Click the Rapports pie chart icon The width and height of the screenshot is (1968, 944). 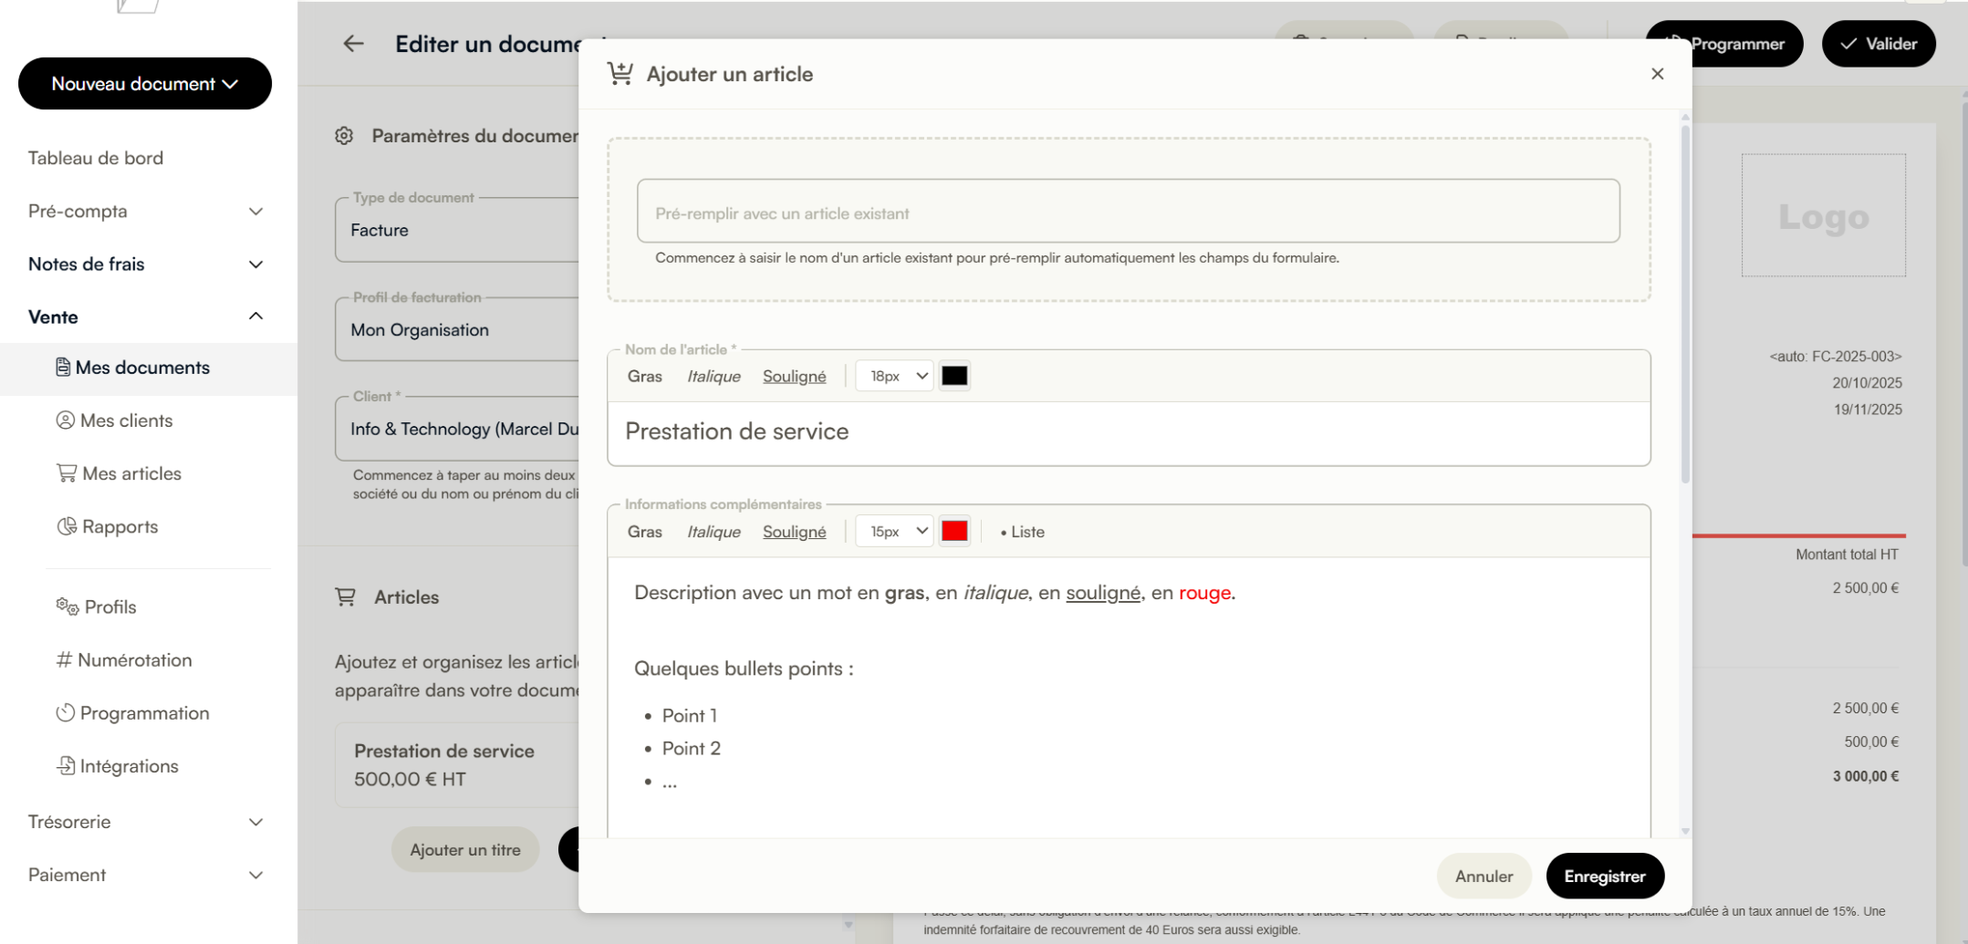(x=67, y=526)
